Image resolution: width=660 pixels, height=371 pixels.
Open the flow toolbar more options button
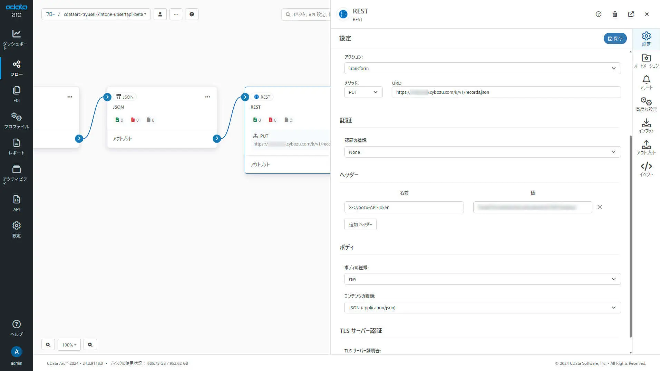tap(176, 14)
